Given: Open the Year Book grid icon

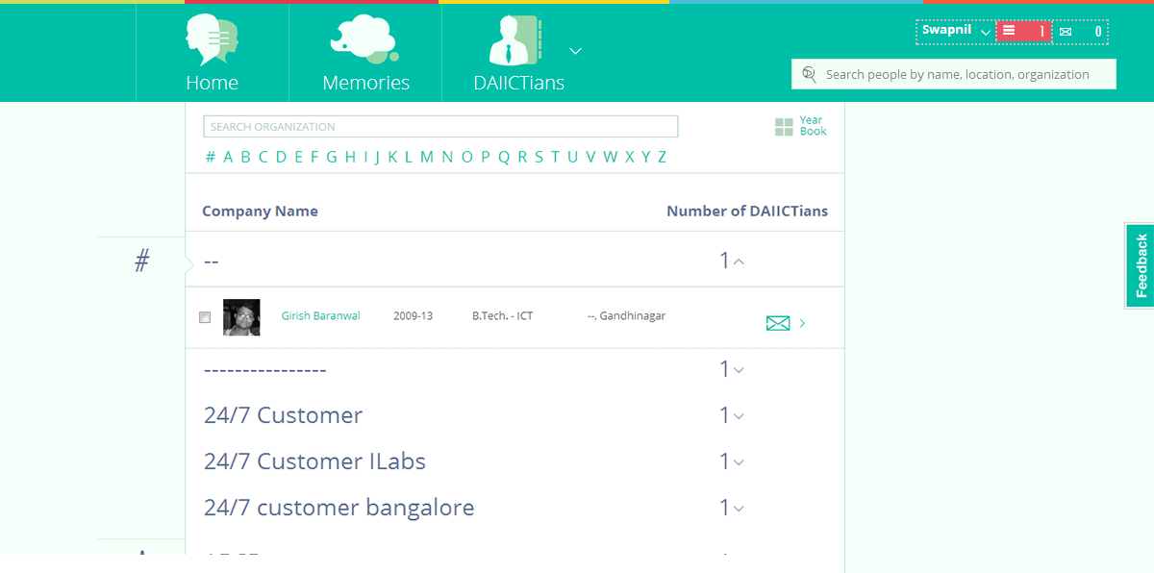Looking at the screenshot, I should point(784,127).
